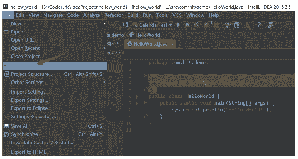
Task: Click the toolbar icon left of Help
Action: point(248,25)
